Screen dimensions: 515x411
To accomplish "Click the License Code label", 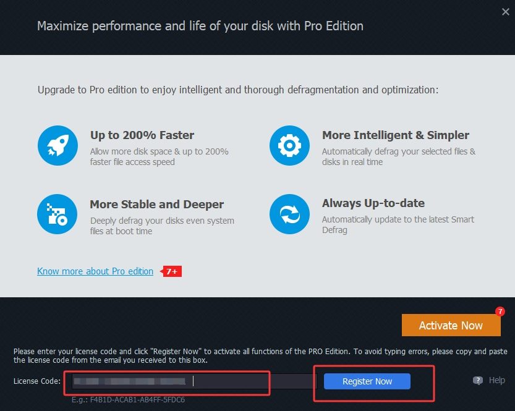I will (38, 381).
